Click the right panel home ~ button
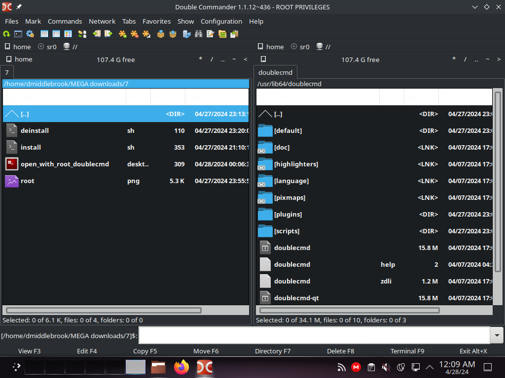 tap(488, 59)
